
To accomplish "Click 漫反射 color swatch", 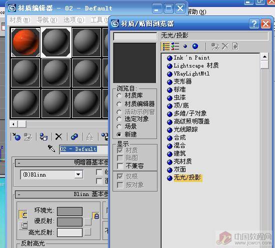I will tap(69, 222).
